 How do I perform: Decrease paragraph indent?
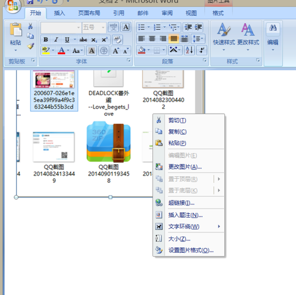[x=188, y=27]
